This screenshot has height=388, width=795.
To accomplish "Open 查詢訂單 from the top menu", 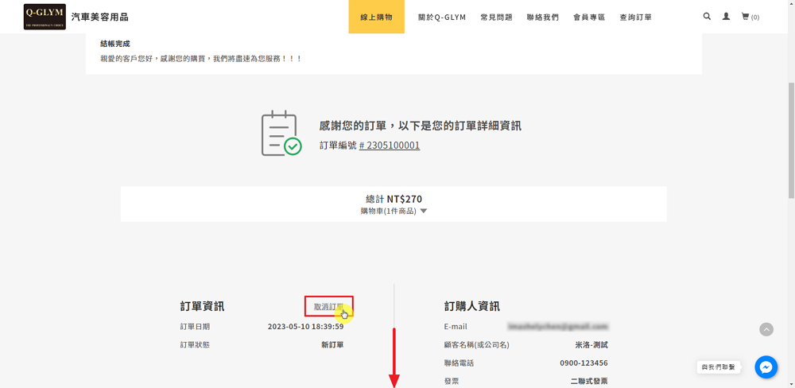I will click(635, 17).
